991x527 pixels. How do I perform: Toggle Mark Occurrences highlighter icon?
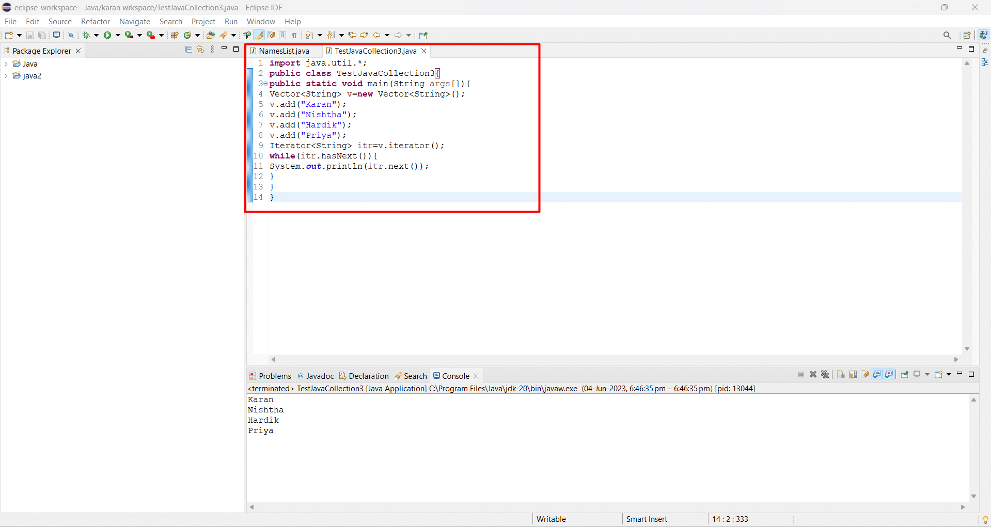[259, 35]
